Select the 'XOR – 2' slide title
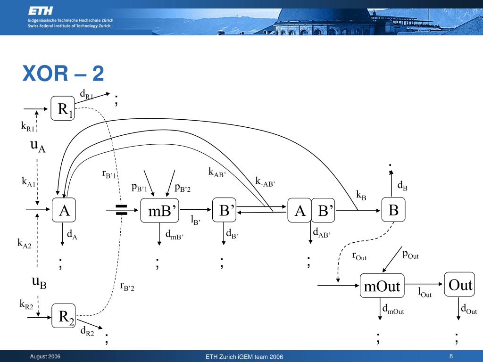 63,74
